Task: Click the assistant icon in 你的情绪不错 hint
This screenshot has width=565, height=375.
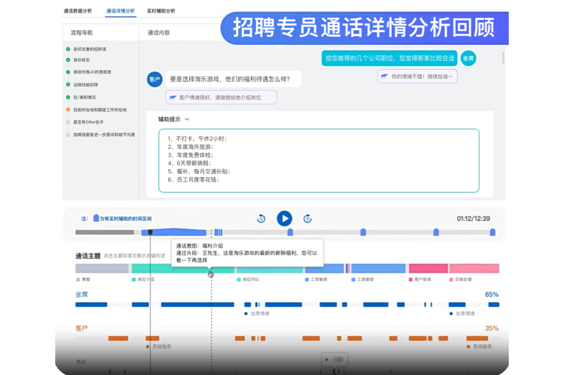Action: [385, 77]
